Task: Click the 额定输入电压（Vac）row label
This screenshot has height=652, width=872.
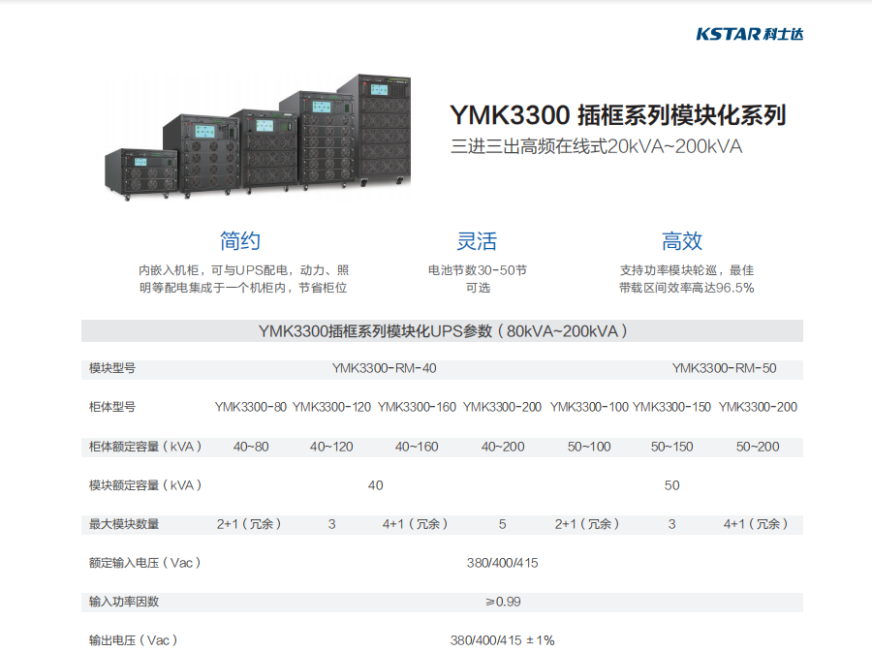Action: (144, 563)
